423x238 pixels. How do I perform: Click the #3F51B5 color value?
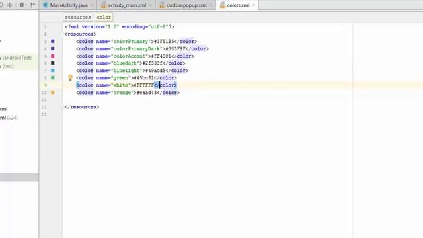pos(164,42)
